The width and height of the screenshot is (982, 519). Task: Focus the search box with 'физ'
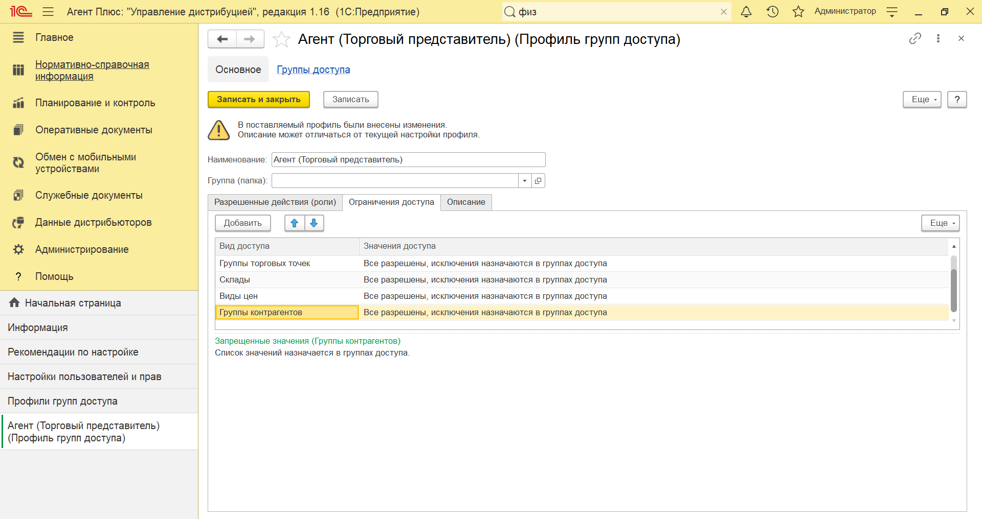[x=616, y=12]
